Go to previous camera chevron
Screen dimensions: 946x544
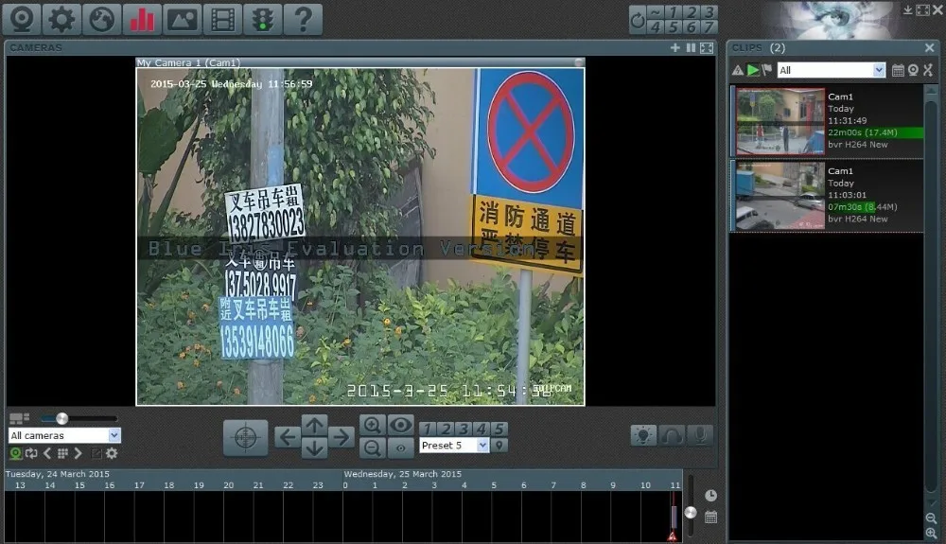tap(47, 453)
